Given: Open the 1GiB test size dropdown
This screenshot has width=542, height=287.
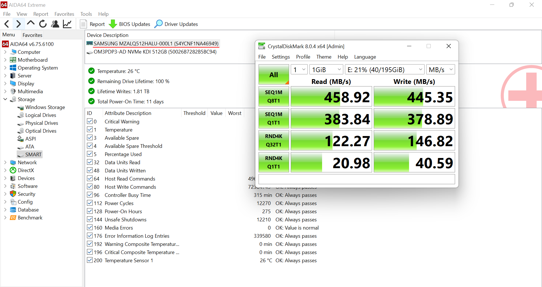Looking at the screenshot, I should pos(326,70).
